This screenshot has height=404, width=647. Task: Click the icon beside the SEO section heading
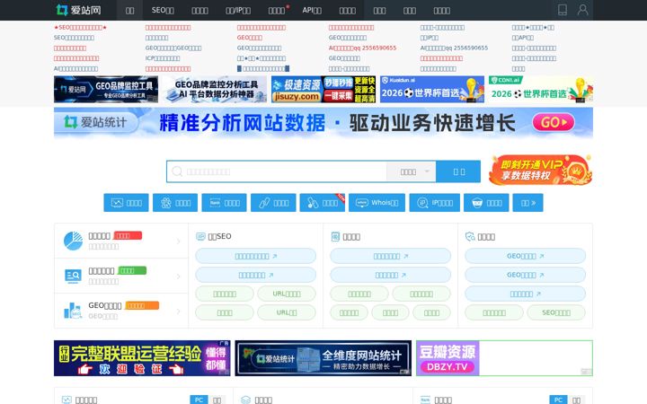pyautogui.click(x=200, y=236)
